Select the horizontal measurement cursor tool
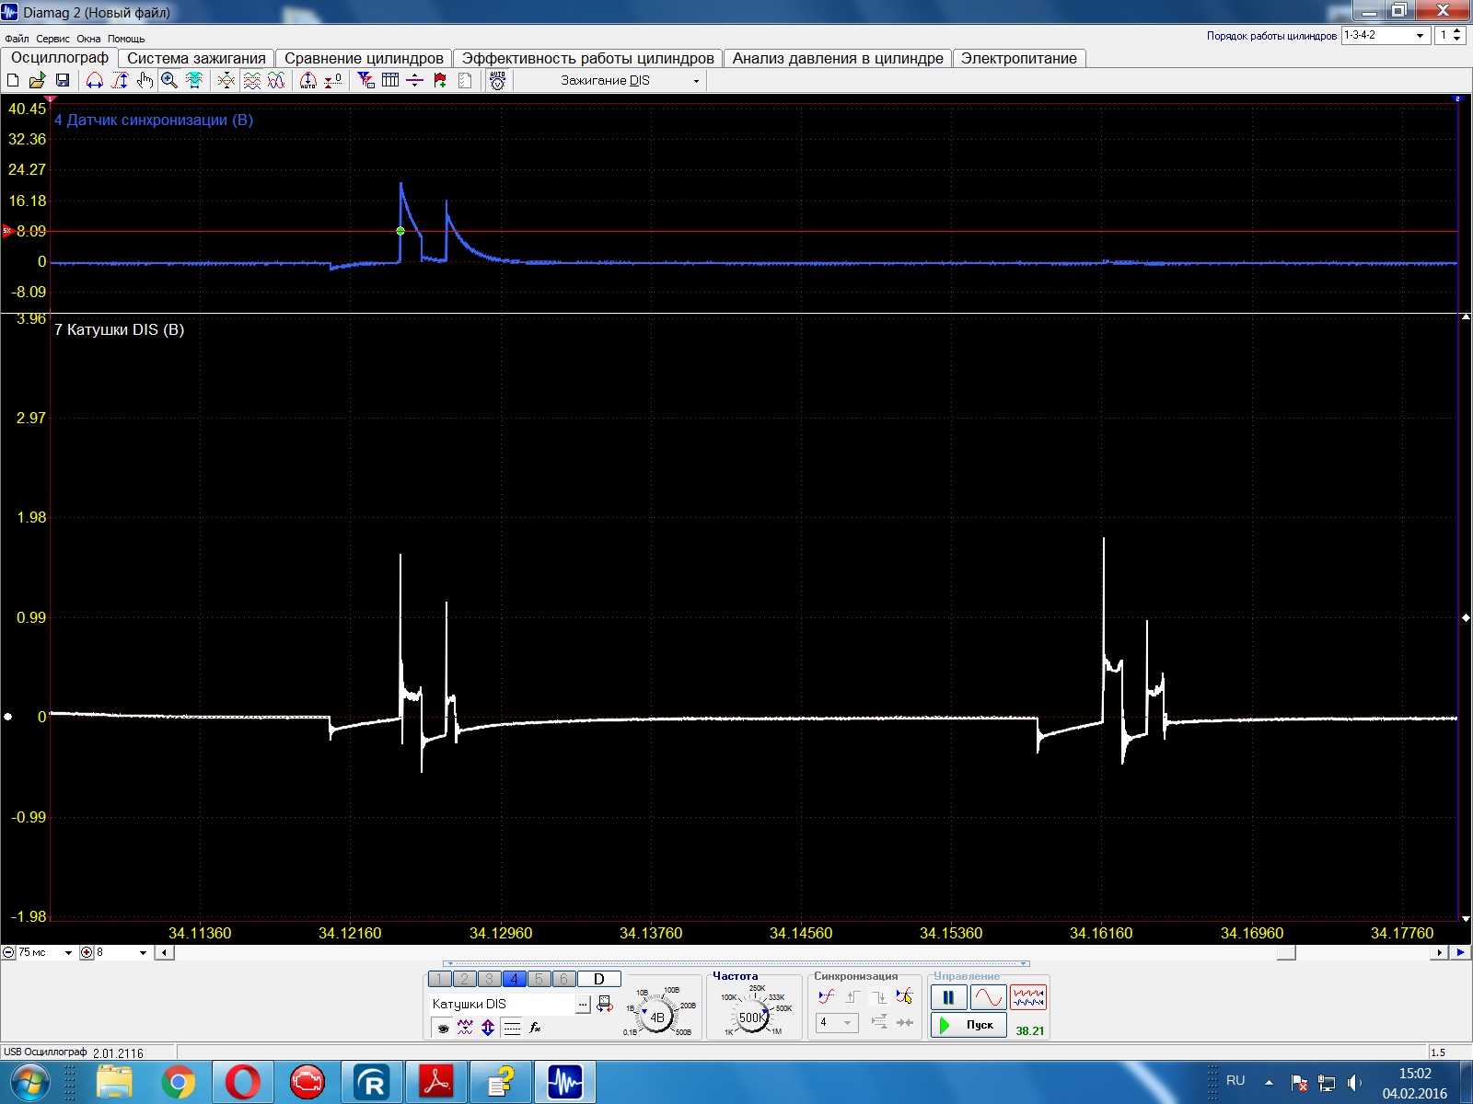 pyautogui.click(x=95, y=81)
